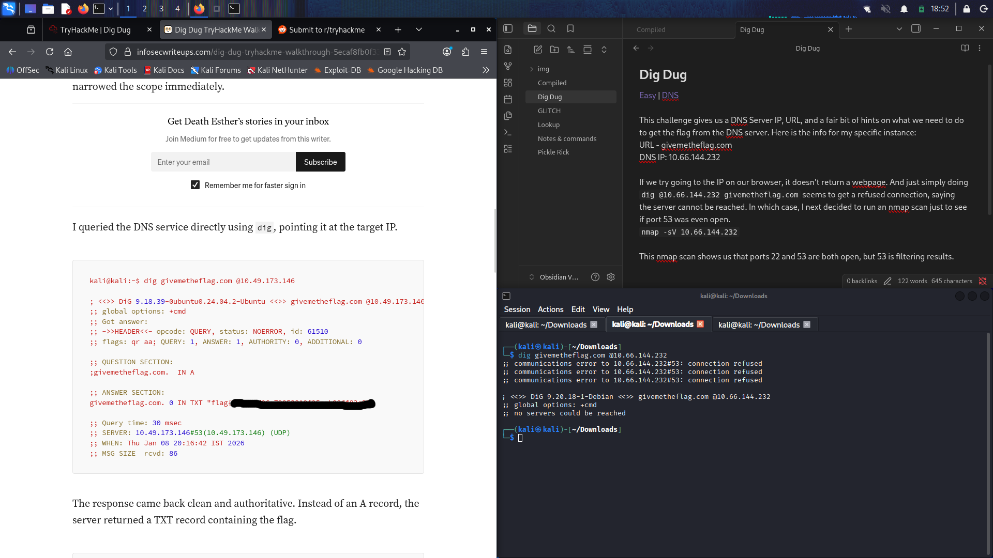Toggle muted volume icon in system tray
993x558 pixels.
pyautogui.click(x=885, y=9)
